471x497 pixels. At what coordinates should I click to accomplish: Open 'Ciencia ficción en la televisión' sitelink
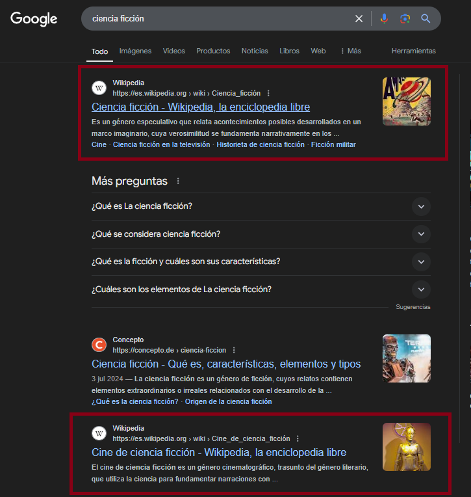click(161, 144)
